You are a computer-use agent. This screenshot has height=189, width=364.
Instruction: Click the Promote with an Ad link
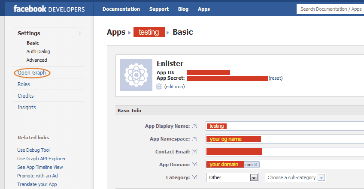37,176
